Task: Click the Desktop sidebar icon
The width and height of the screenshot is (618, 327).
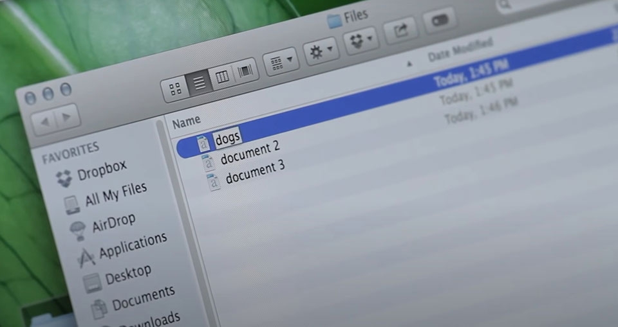Action: (x=92, y=283)
